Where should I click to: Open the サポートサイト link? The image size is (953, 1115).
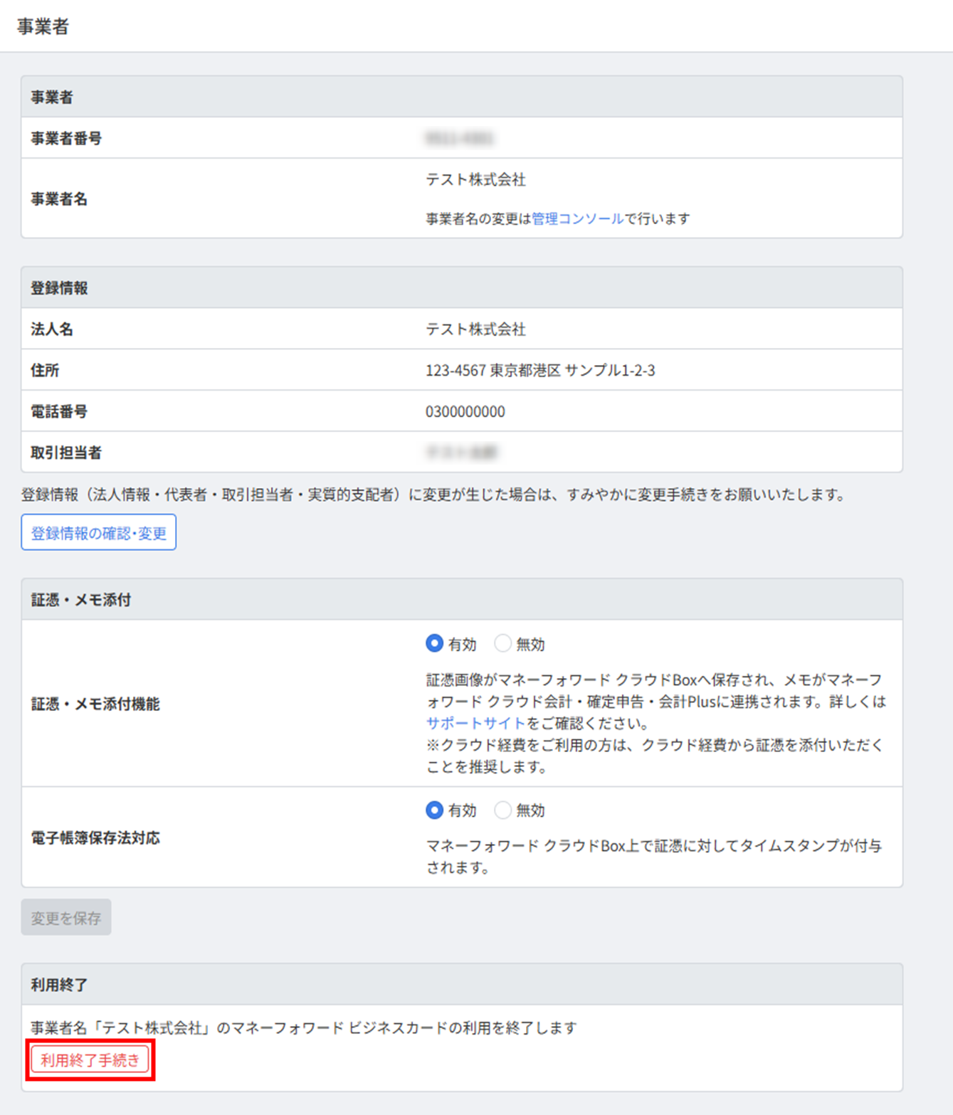click(x=475, y=724)
